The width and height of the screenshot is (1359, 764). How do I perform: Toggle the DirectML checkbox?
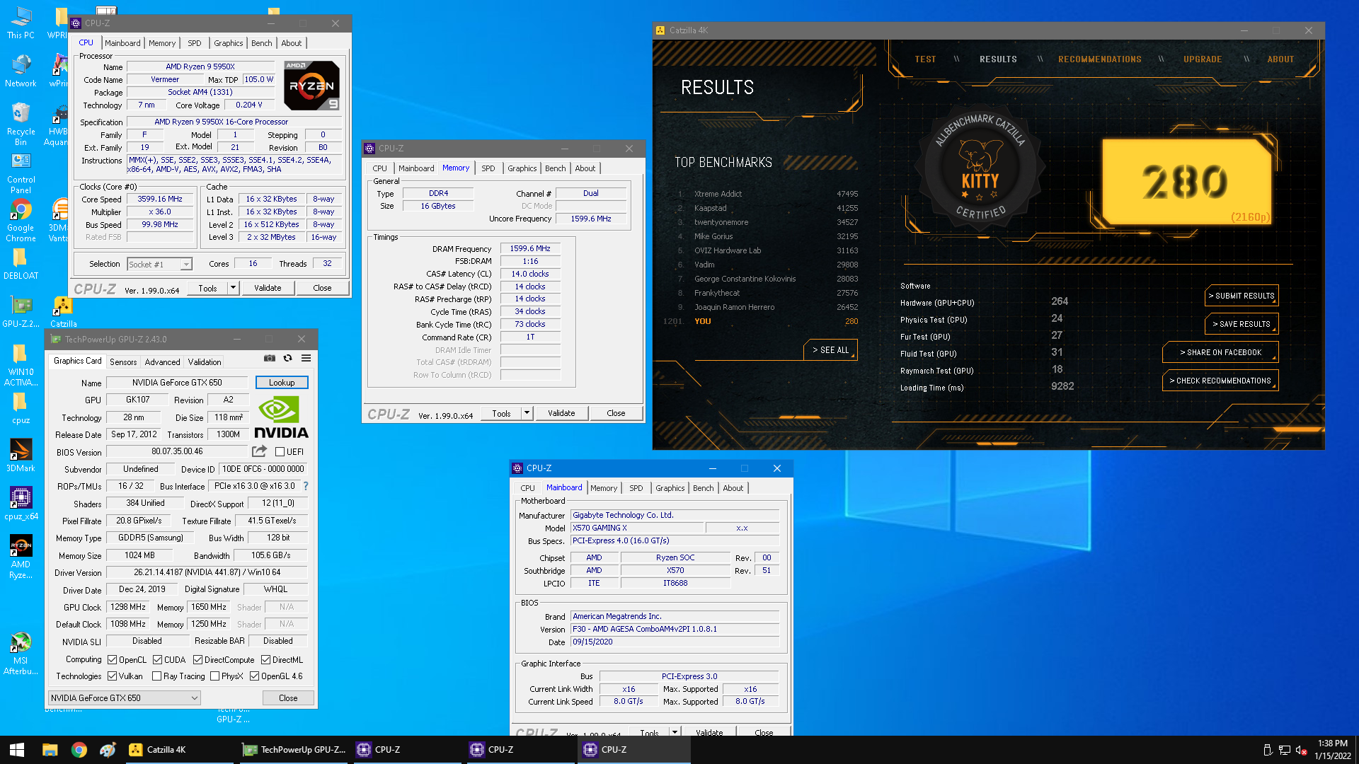pyautogui.click(x=265, y=660)
